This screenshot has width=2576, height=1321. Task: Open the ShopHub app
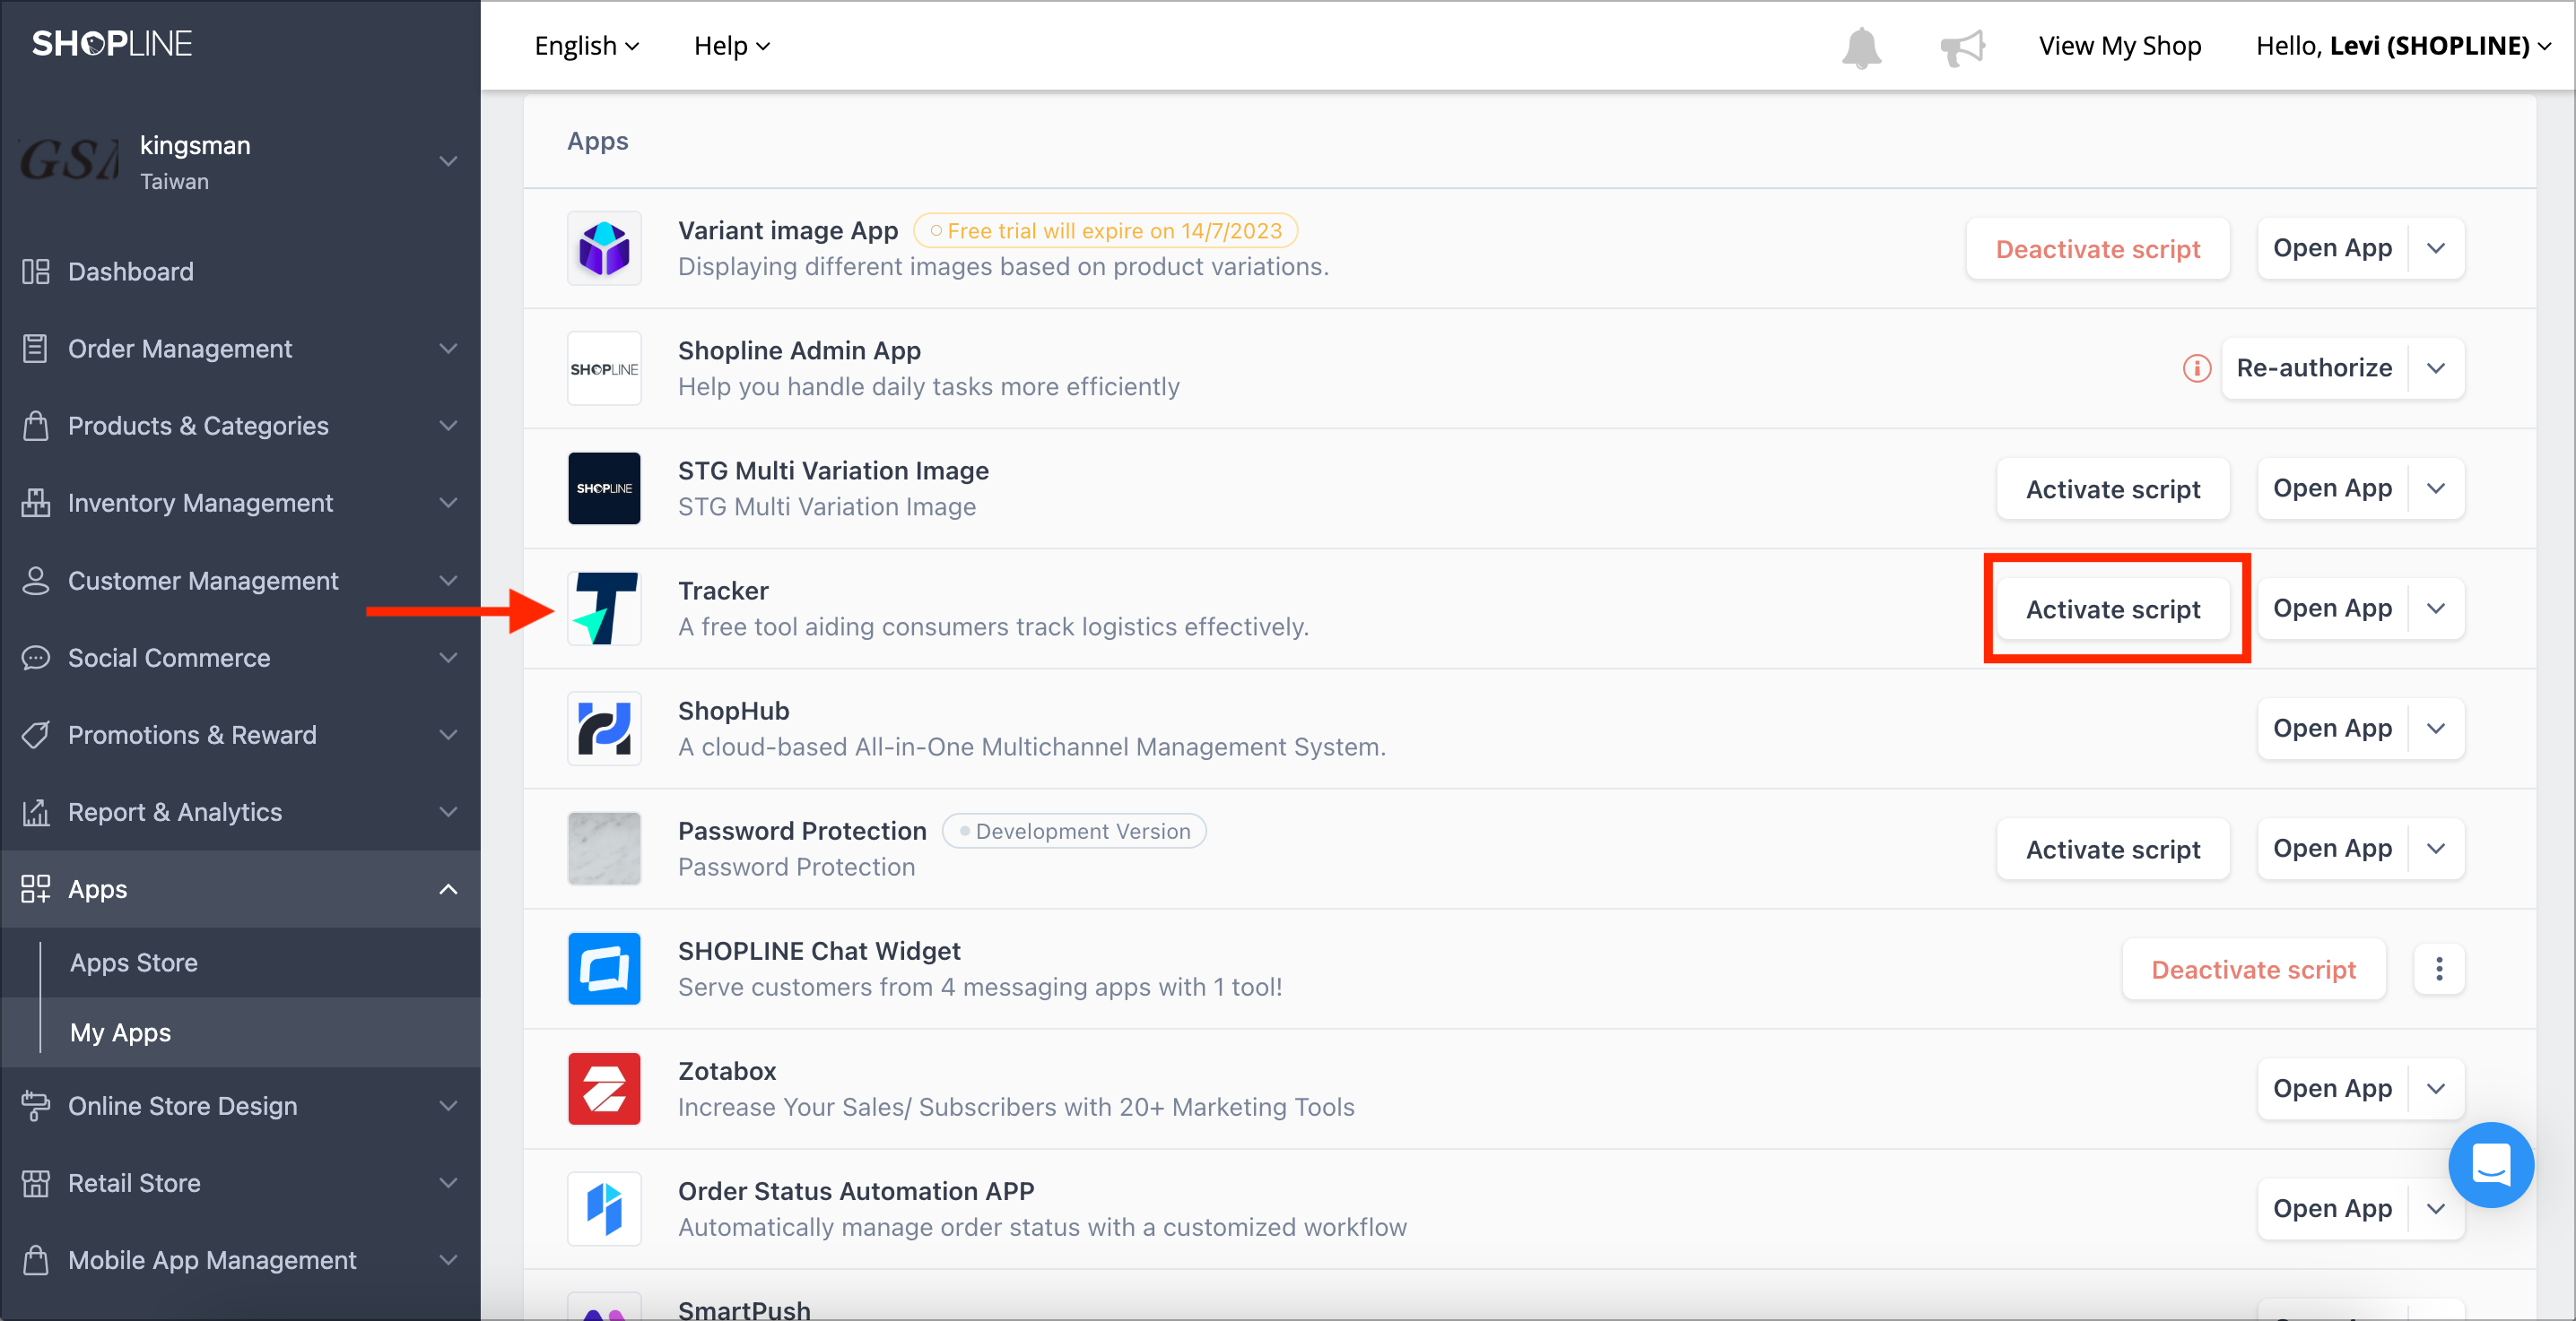[x=2332, y=729]
